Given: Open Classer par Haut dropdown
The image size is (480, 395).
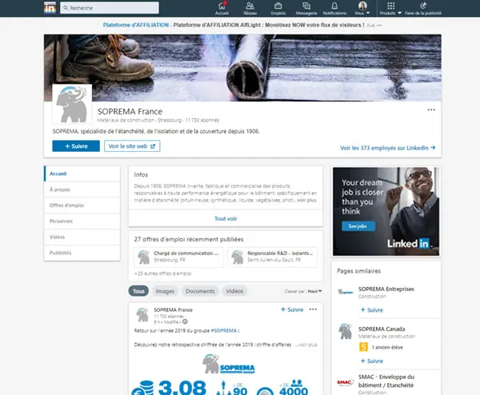Looking at the screenshot, I should (x=315, y=291).
